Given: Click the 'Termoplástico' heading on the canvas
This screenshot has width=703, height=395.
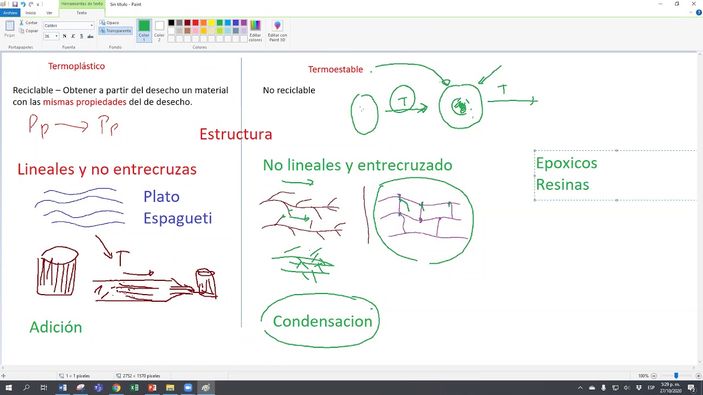Looking at the screenshot, I should click(x=76, y=66).
